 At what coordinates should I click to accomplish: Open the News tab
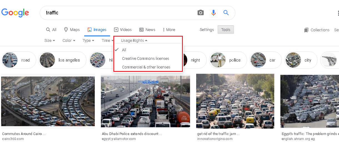(x=147, y=30)
